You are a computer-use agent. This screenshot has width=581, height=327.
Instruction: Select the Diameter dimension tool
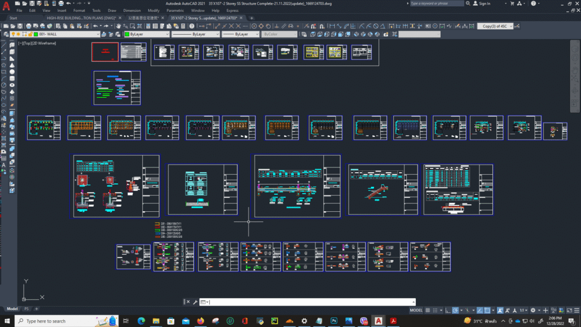pyautogui.click(x=376, y=26)
